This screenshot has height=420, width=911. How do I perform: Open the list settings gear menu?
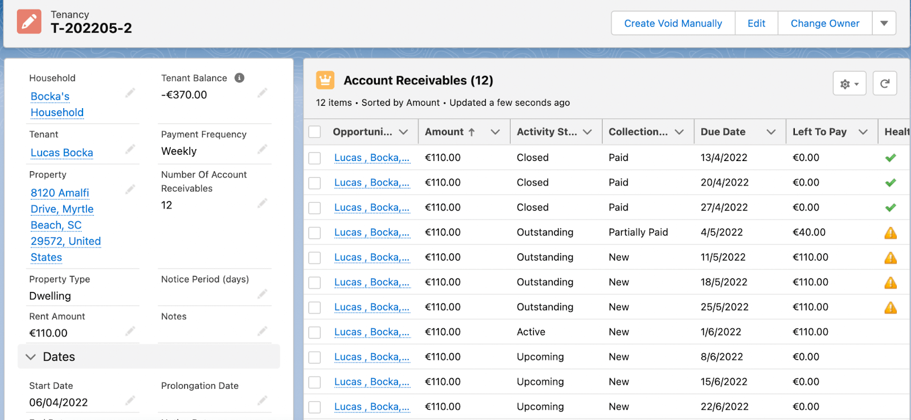[849, 84]
